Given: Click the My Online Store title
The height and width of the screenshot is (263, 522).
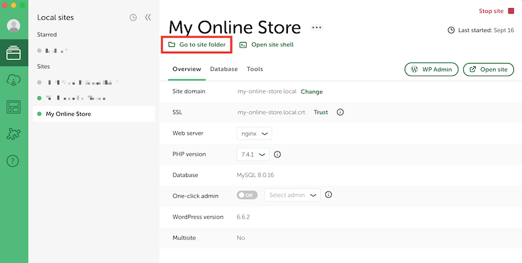Looking at the screenshot, I should [235, 27].
